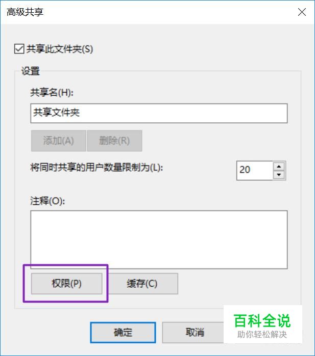Click the 添加(A) button

click(59, 141)
